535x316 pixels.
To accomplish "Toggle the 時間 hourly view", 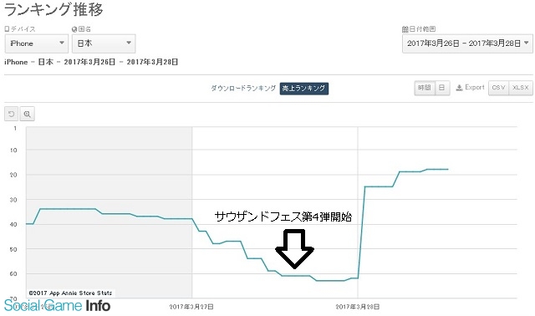I will click(424, 88).
